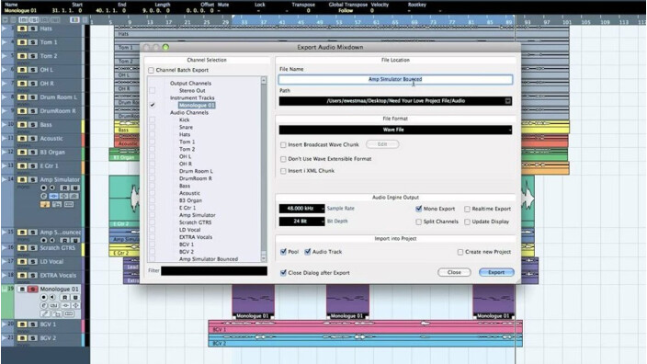Enable Split Channels checkbox
The image size is (647, 364).
[x=418, y=222]
